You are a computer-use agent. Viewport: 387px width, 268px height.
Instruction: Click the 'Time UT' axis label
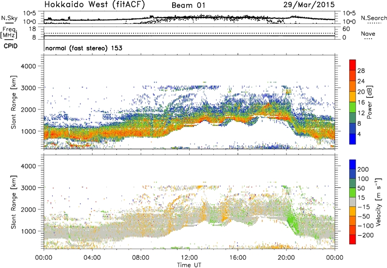189,265
